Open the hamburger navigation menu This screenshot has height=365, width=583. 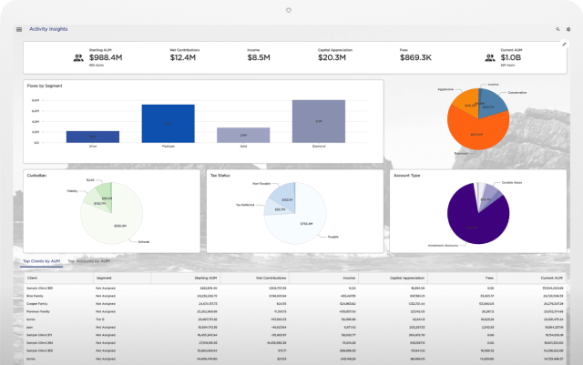point(19,29)
